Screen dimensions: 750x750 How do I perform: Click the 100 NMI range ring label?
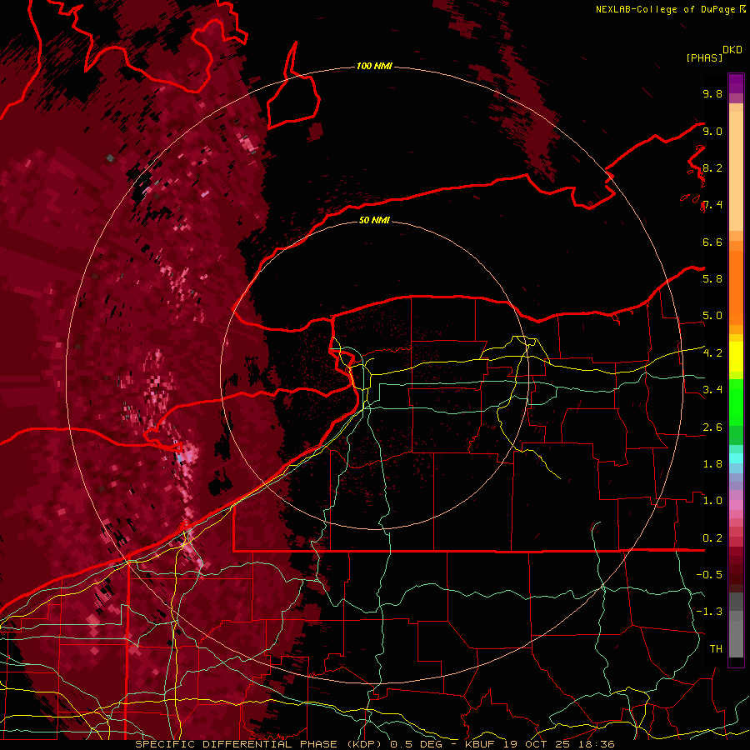(374, 66)
